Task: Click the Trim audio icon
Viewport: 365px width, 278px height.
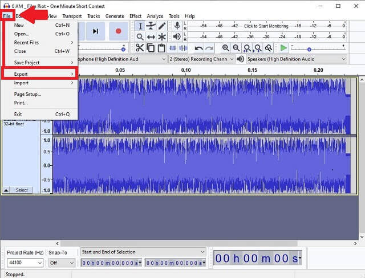Action: (172, 48)
